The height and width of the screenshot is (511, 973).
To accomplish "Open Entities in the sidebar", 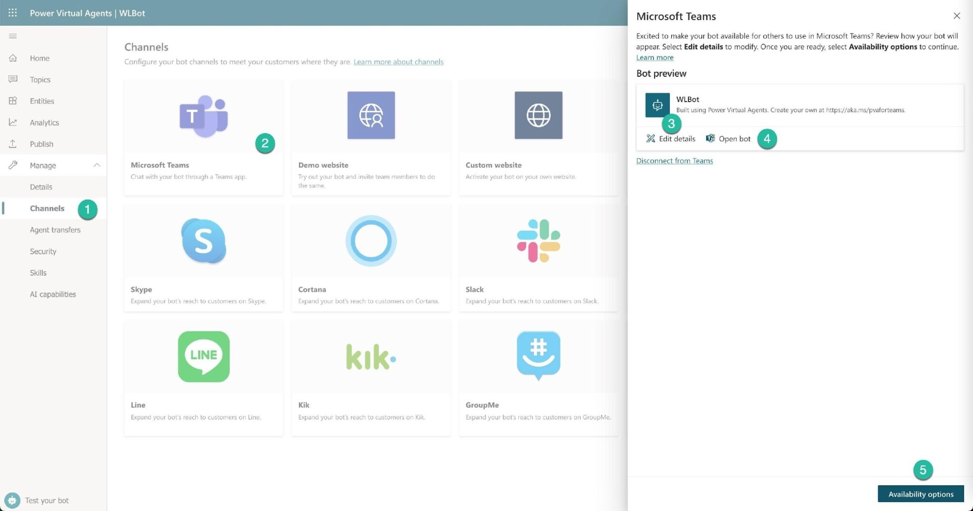I will click(42, 101).
